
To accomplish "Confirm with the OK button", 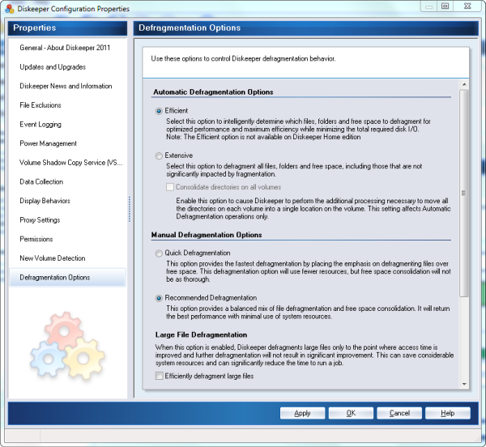I will coord(351,413).
